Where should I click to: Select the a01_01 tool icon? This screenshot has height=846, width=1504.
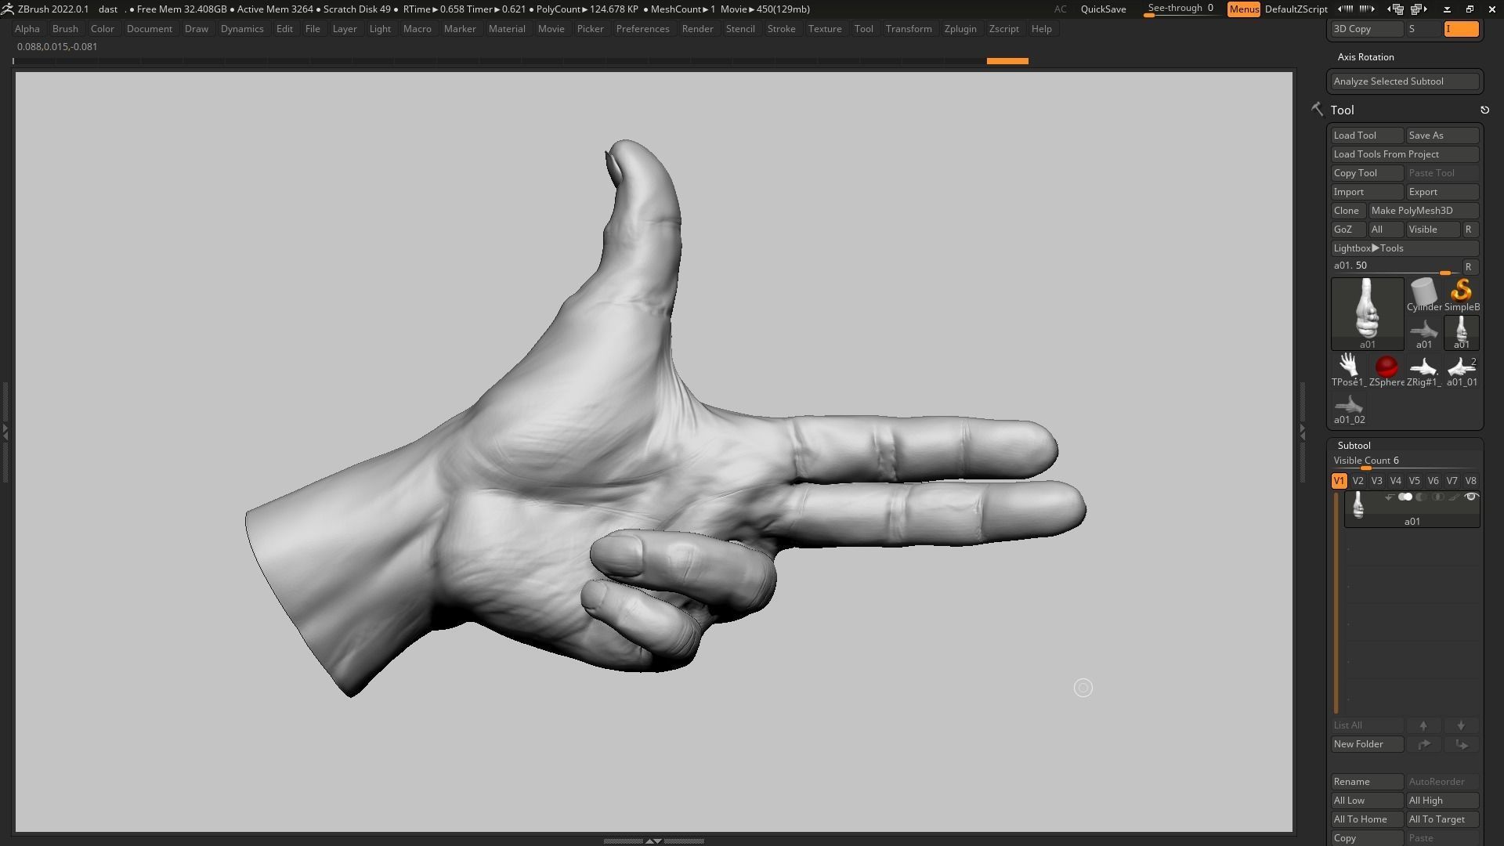click(1462, 370)
